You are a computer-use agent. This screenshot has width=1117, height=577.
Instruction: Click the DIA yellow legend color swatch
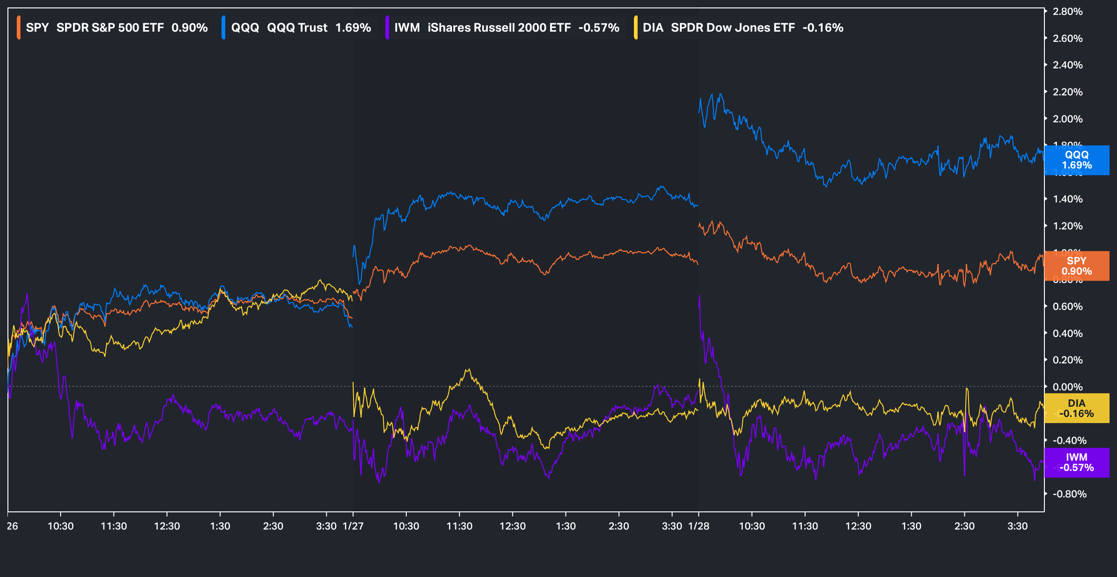click(636, 27)
